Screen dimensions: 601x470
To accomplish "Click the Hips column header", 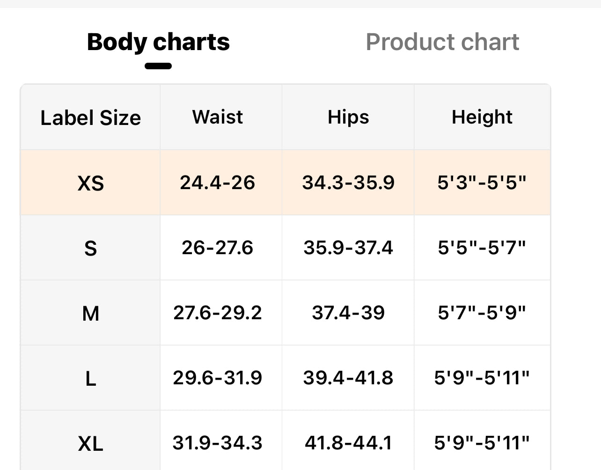I will pos(348,117).
